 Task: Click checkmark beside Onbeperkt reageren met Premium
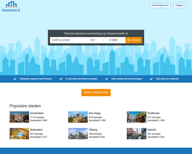15,79
